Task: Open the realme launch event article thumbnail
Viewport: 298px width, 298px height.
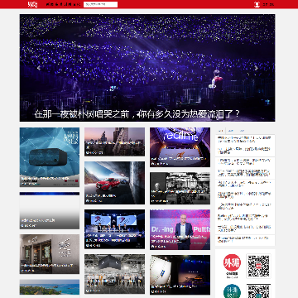Action: coord(180,147)
